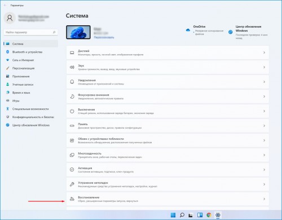This screenshot has height=220, width=282.
Task: Expand the Звук row chevron
Action: [264, 67]
